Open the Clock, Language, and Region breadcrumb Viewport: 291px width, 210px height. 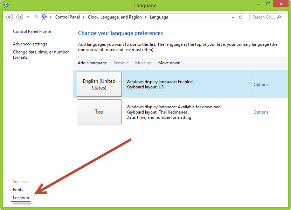coord(115,17)
